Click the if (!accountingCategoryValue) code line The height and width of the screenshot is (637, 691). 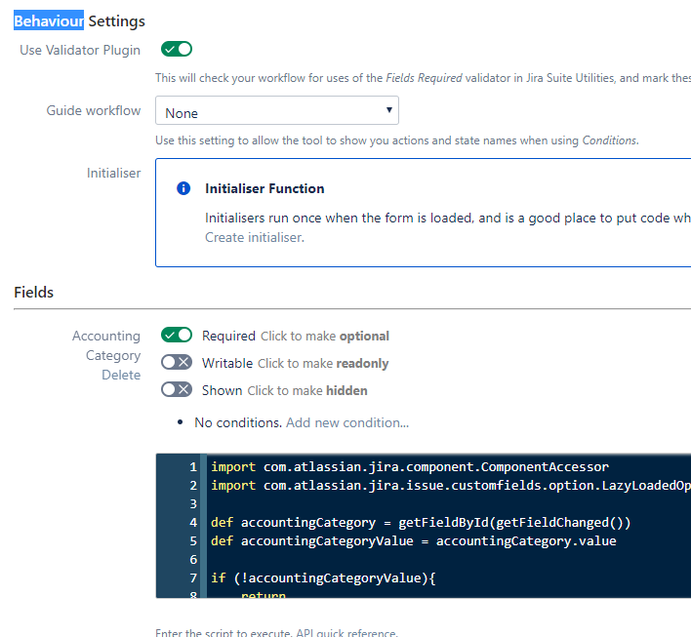[323, 577]
